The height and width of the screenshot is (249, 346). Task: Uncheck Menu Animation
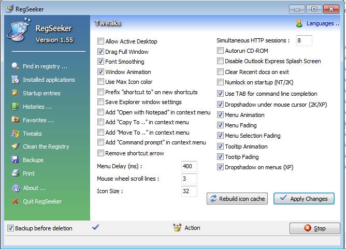pyautogui.click(x=220, y=115)
